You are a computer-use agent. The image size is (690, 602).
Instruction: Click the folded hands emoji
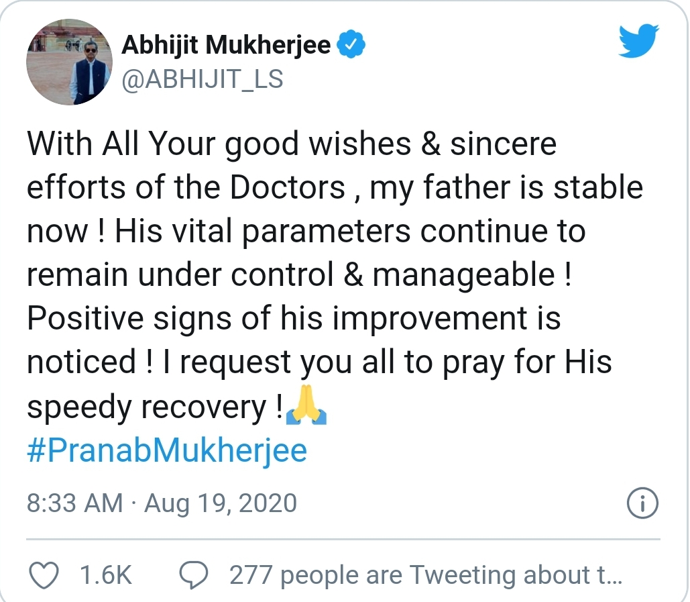pyautogui.click(x=306, y=405)
